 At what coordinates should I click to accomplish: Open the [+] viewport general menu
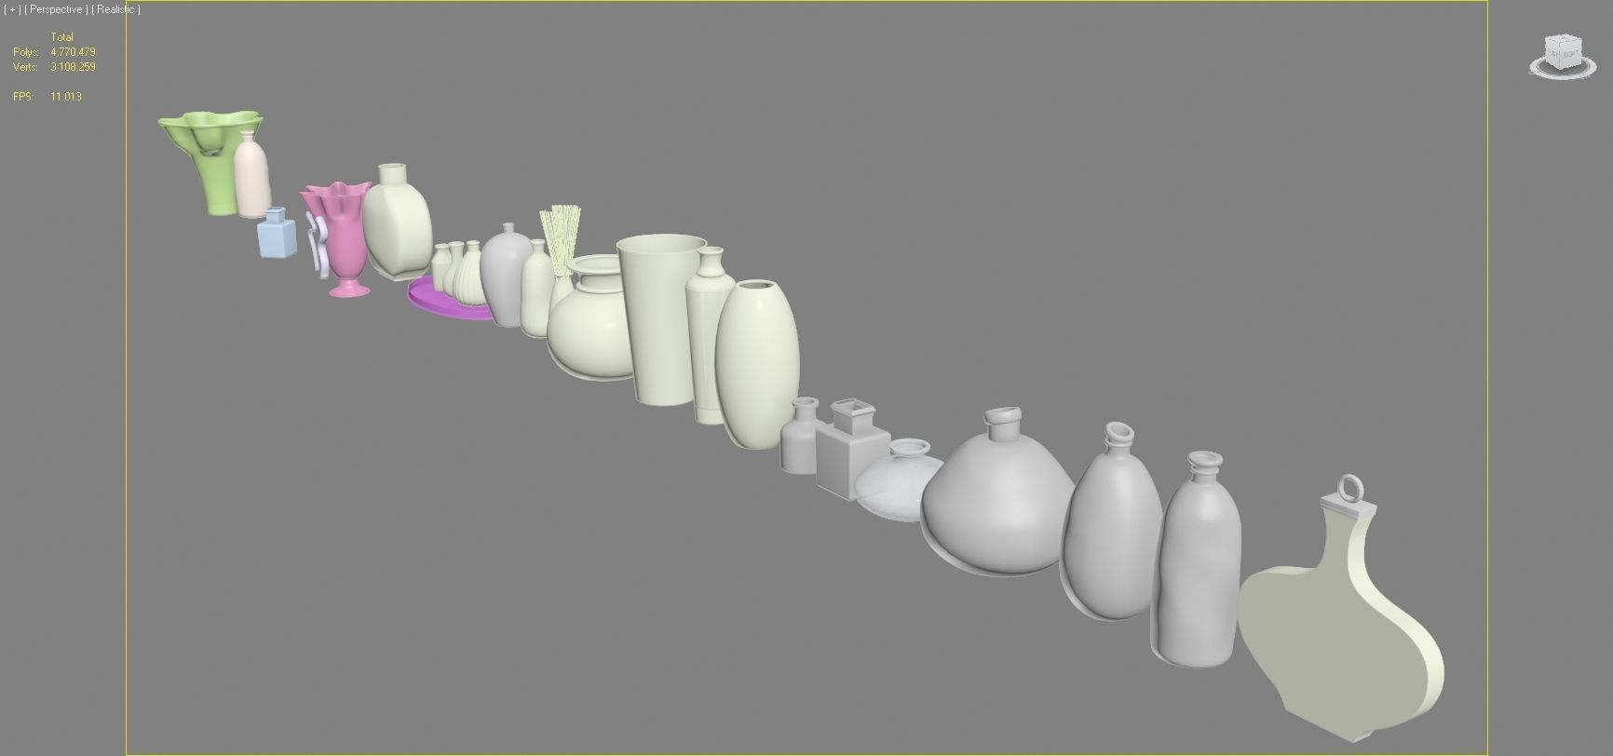coord(12,9)
